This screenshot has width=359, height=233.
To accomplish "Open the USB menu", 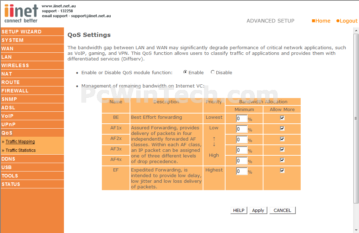I will pos(32,168).
